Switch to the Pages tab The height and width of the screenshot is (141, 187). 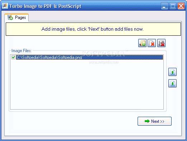pyautogui.click(x=16, y=17)
